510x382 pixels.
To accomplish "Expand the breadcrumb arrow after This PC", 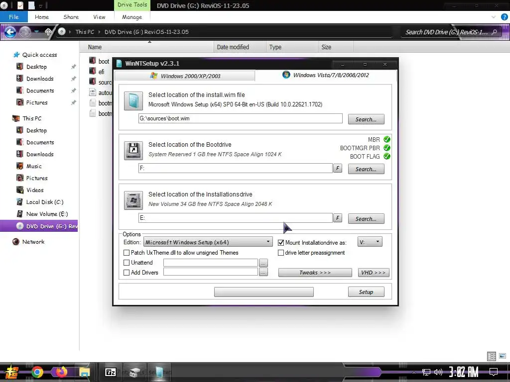I will click(99, 32).
